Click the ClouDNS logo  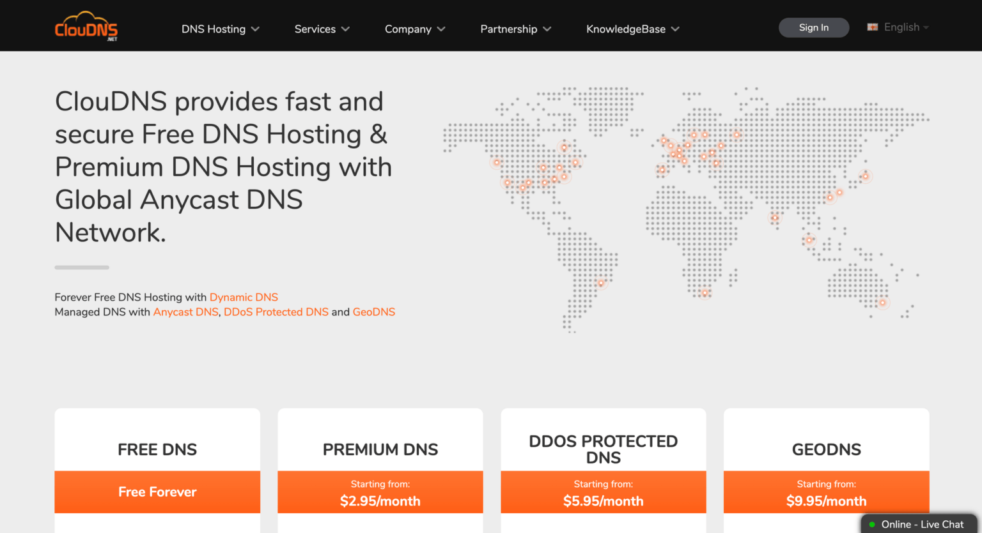pos(86,27)
